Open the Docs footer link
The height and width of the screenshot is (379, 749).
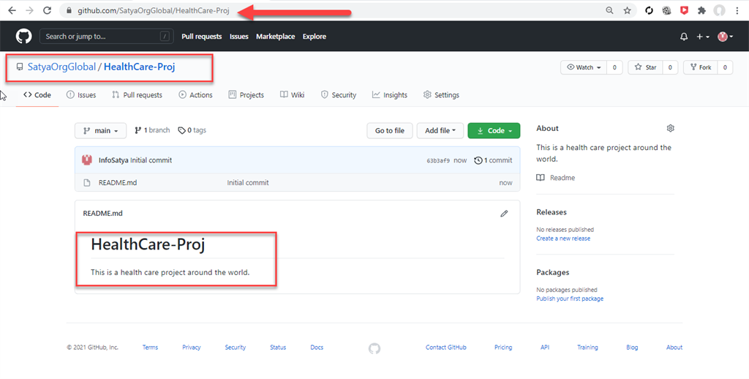click(317, 348)
